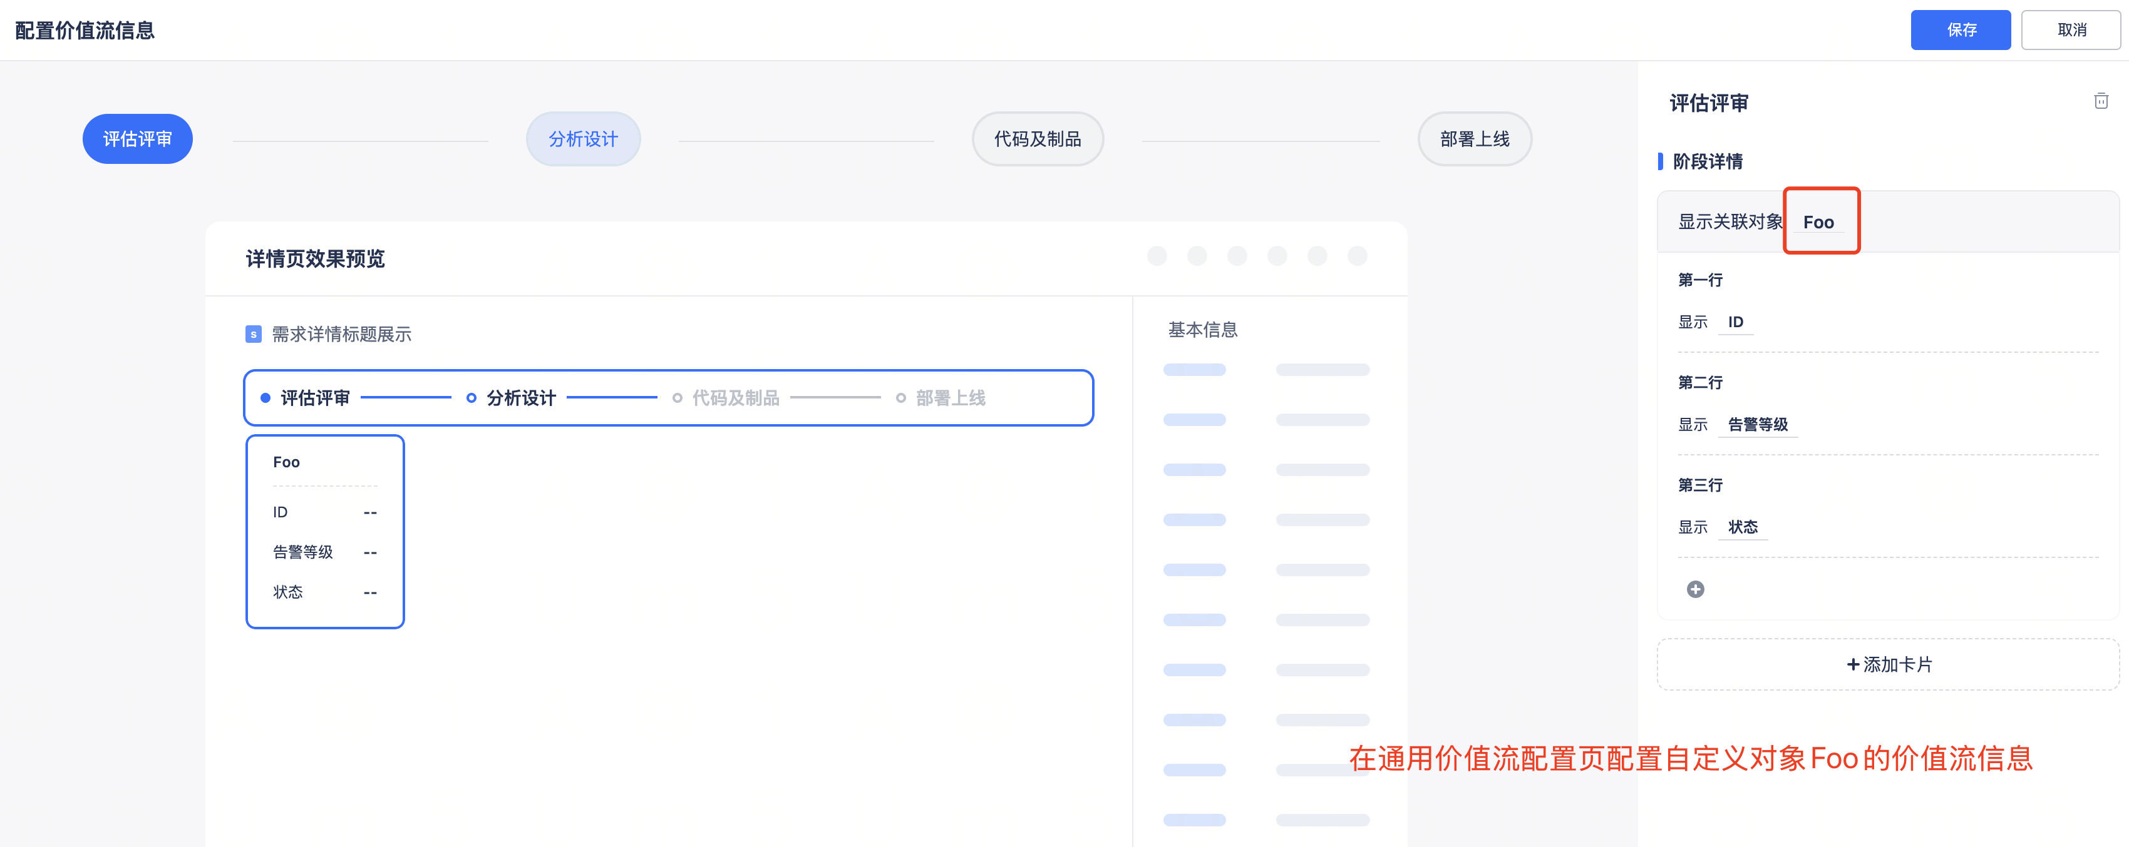Click the 评估评审 stage dot in preview
The height and width of the screenshot is (847, 2129).
point(265,398)
